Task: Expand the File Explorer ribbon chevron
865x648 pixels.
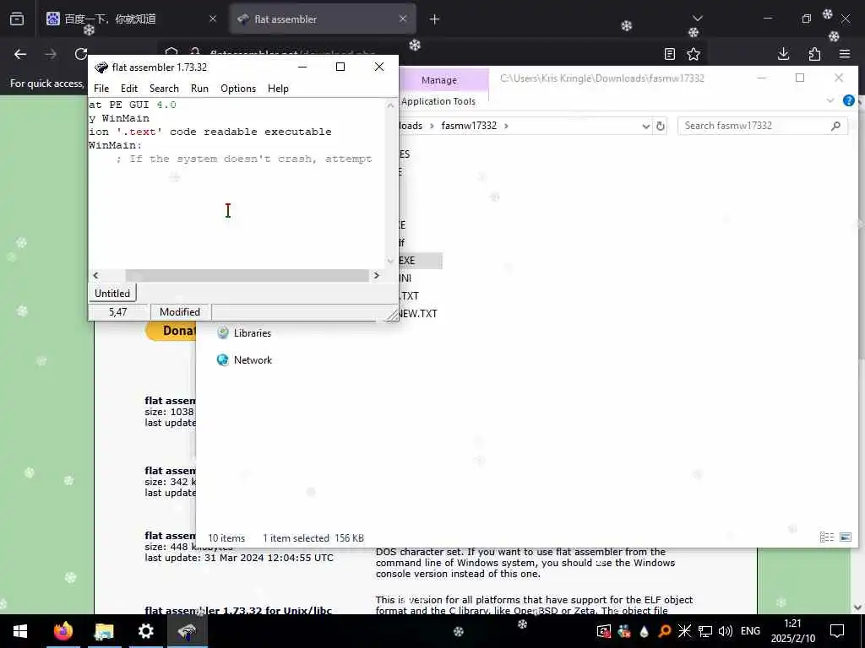Action: click(x=830, y=100)
